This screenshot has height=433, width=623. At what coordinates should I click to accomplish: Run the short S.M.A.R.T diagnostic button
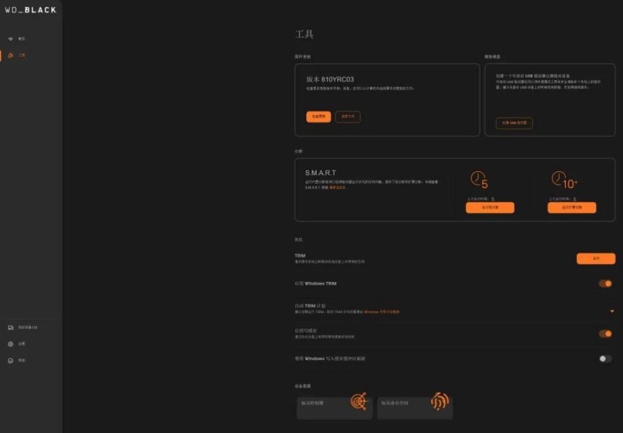coord(490,207)
